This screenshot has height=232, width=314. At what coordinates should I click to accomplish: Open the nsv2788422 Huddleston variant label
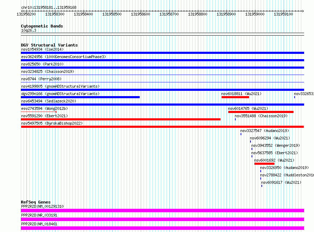pos(287,175)
